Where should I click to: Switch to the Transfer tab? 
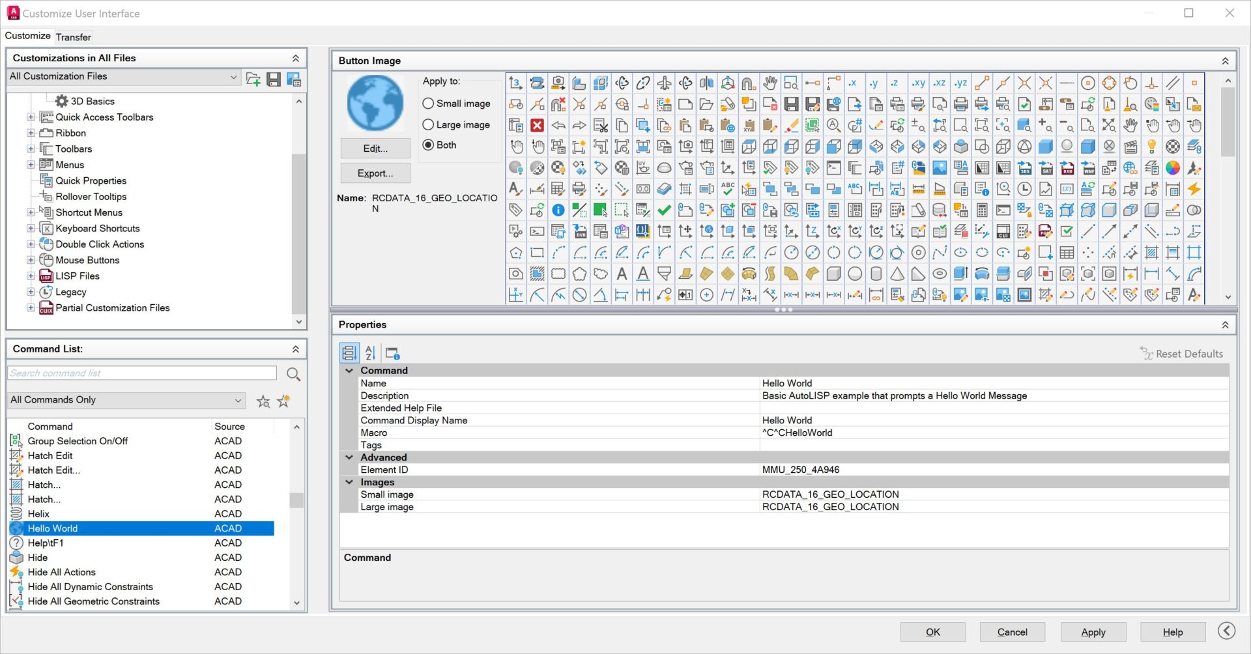point(73,37)
